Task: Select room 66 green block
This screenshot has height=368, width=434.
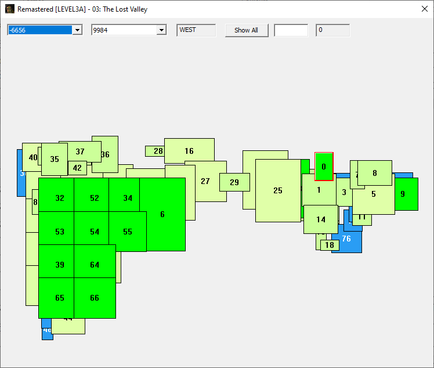Action: 95,298
